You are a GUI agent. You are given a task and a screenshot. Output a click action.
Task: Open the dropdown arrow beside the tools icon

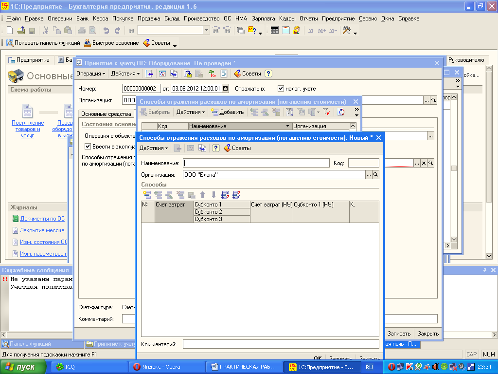[355, 33]
